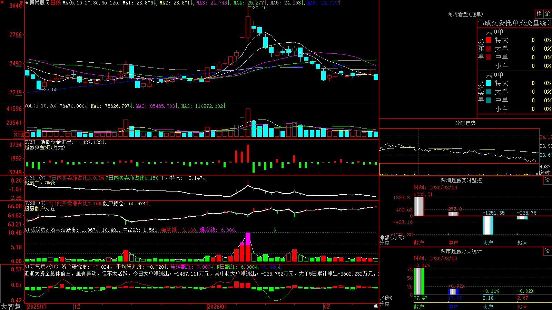Select the dark red 大单 buy-order swatch
Image resolution: width=552 pixels, height=310 pixels.
point(489,49)
